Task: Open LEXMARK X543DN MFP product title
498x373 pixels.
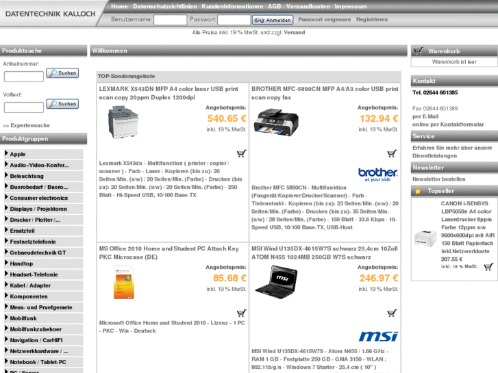Action: pos(169,93)
